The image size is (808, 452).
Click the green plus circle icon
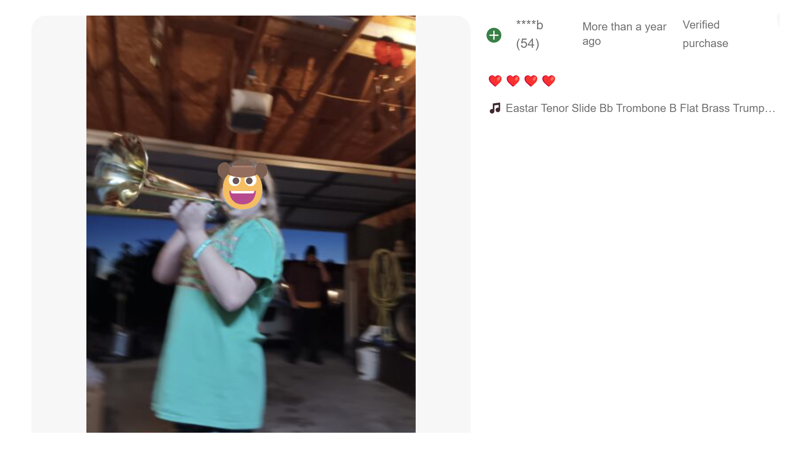[494, 35]
